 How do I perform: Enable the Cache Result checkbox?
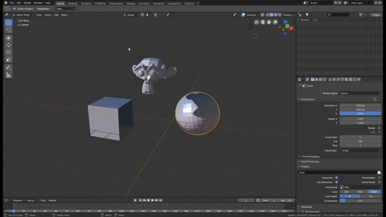pyautogui.click(x=379, y=182)
